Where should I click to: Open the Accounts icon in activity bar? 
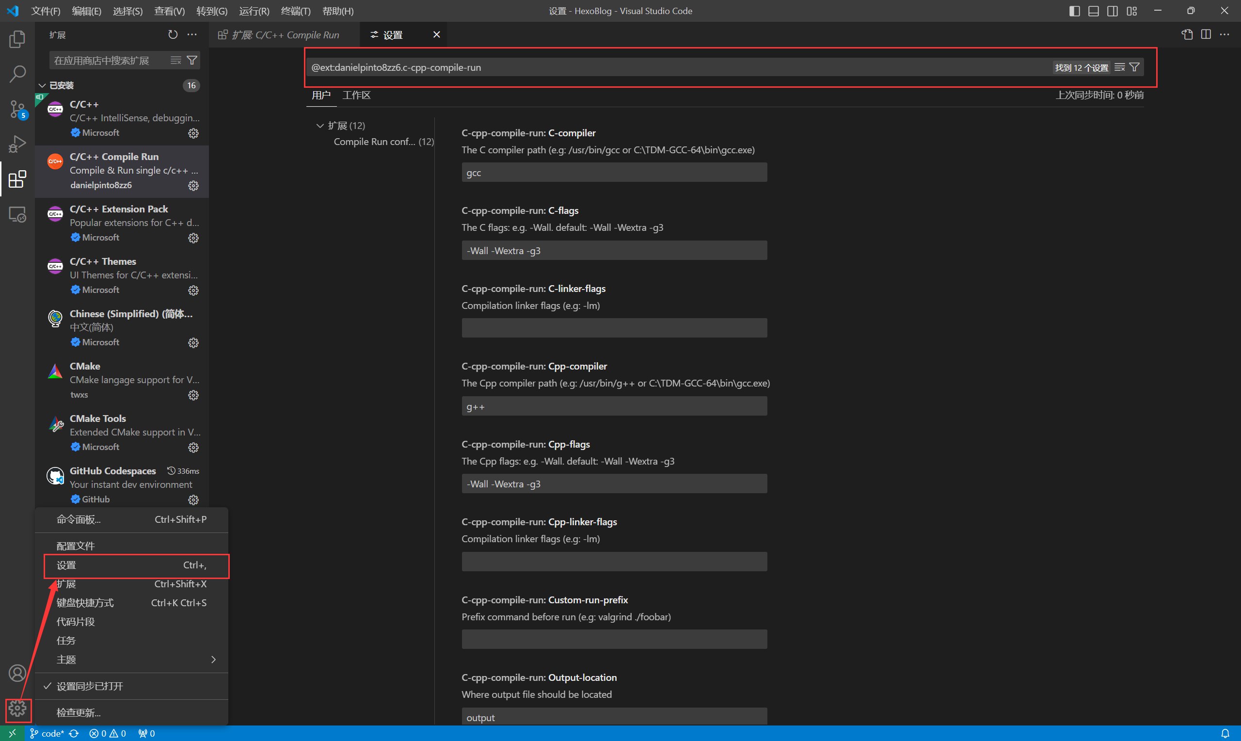[x=17, y=673]
